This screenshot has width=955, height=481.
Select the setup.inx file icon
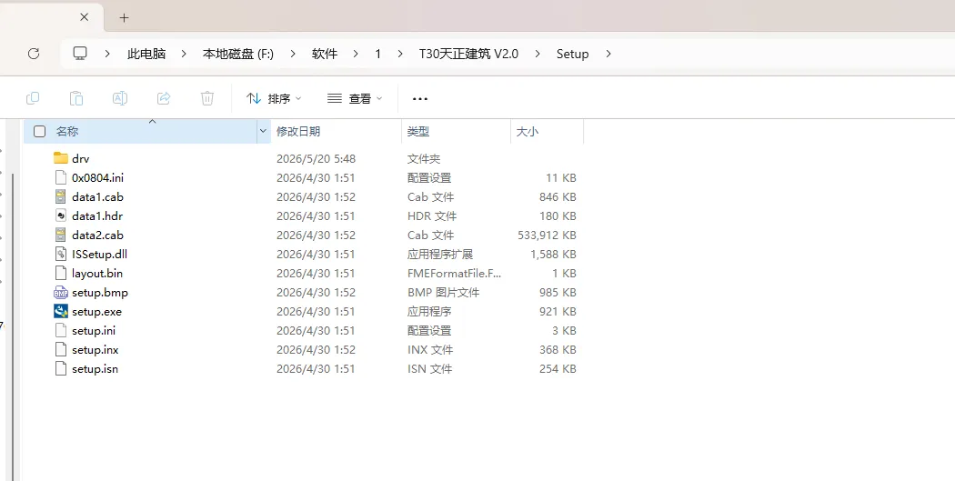(60, 349)
